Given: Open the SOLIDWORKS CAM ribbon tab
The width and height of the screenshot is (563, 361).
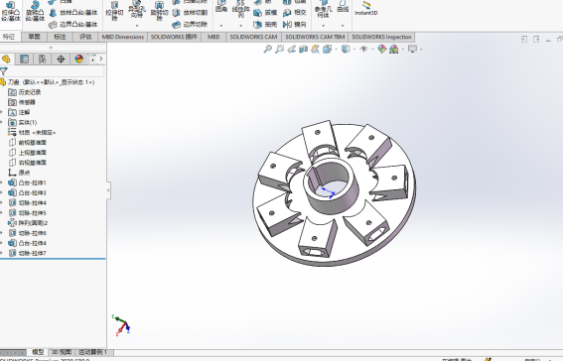Looking at the screenshot, I should [253, 37].
